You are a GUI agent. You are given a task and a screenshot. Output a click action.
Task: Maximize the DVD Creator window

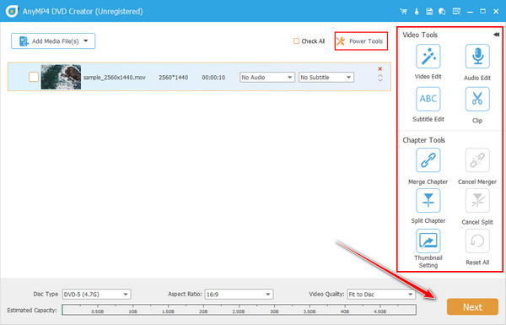(x=482, y=11)
